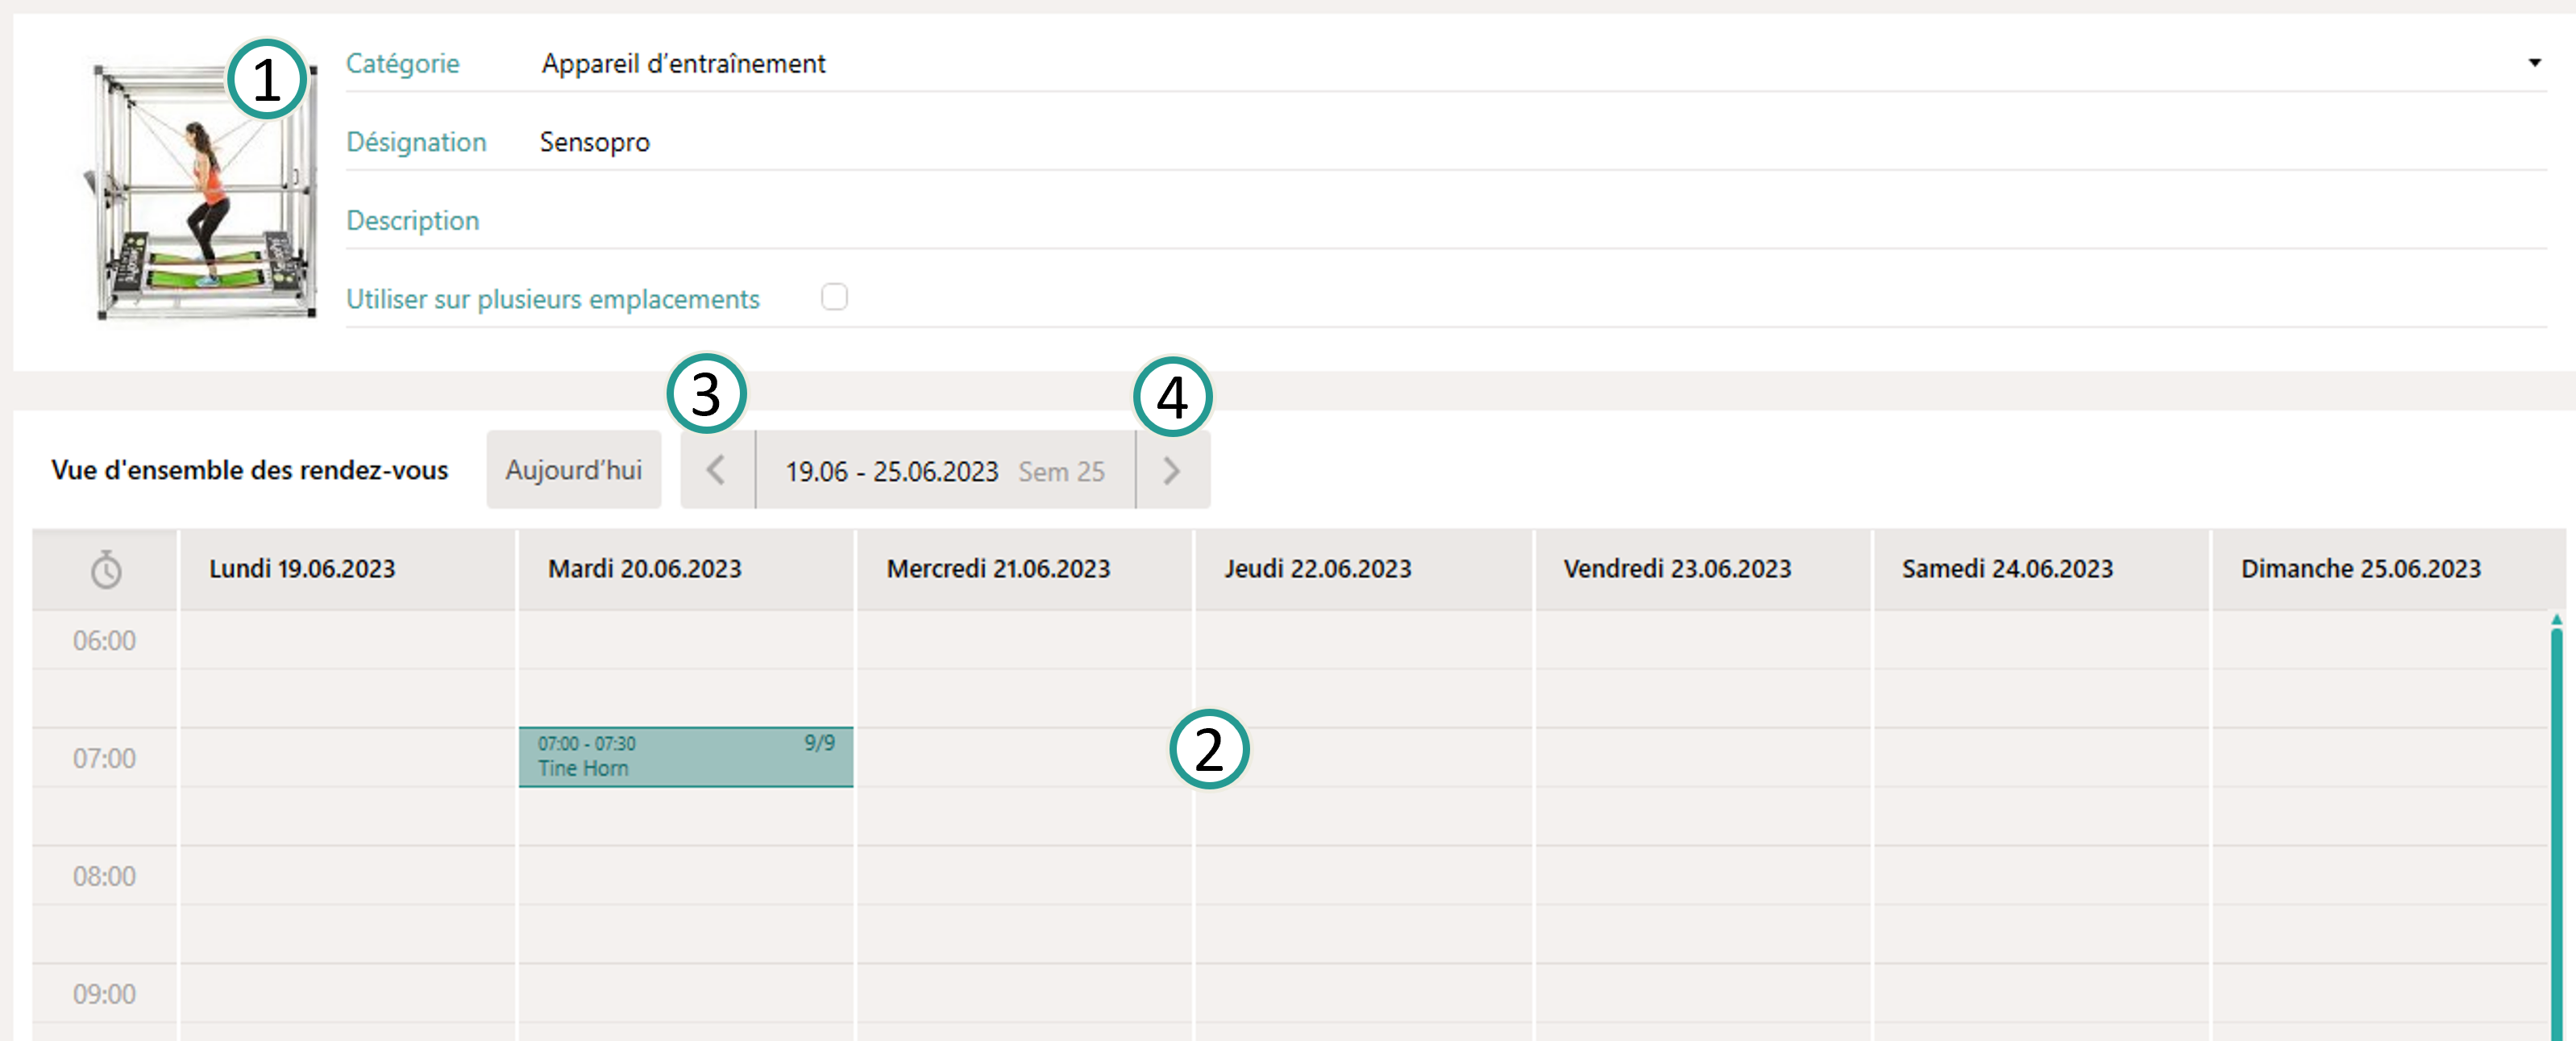2576x1041 pixels.
Task: Select the Mercredi 21.06.2023 column header
Action: (998, 569)
